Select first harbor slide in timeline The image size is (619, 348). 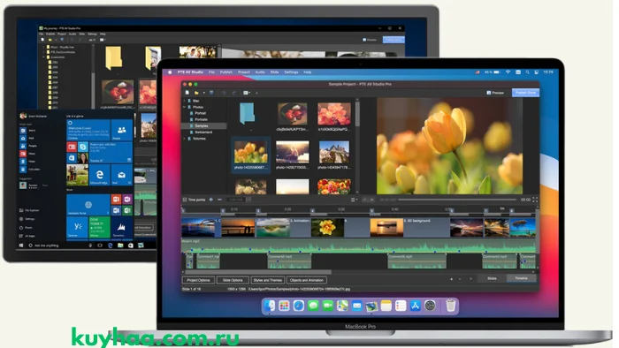[198, 227]
